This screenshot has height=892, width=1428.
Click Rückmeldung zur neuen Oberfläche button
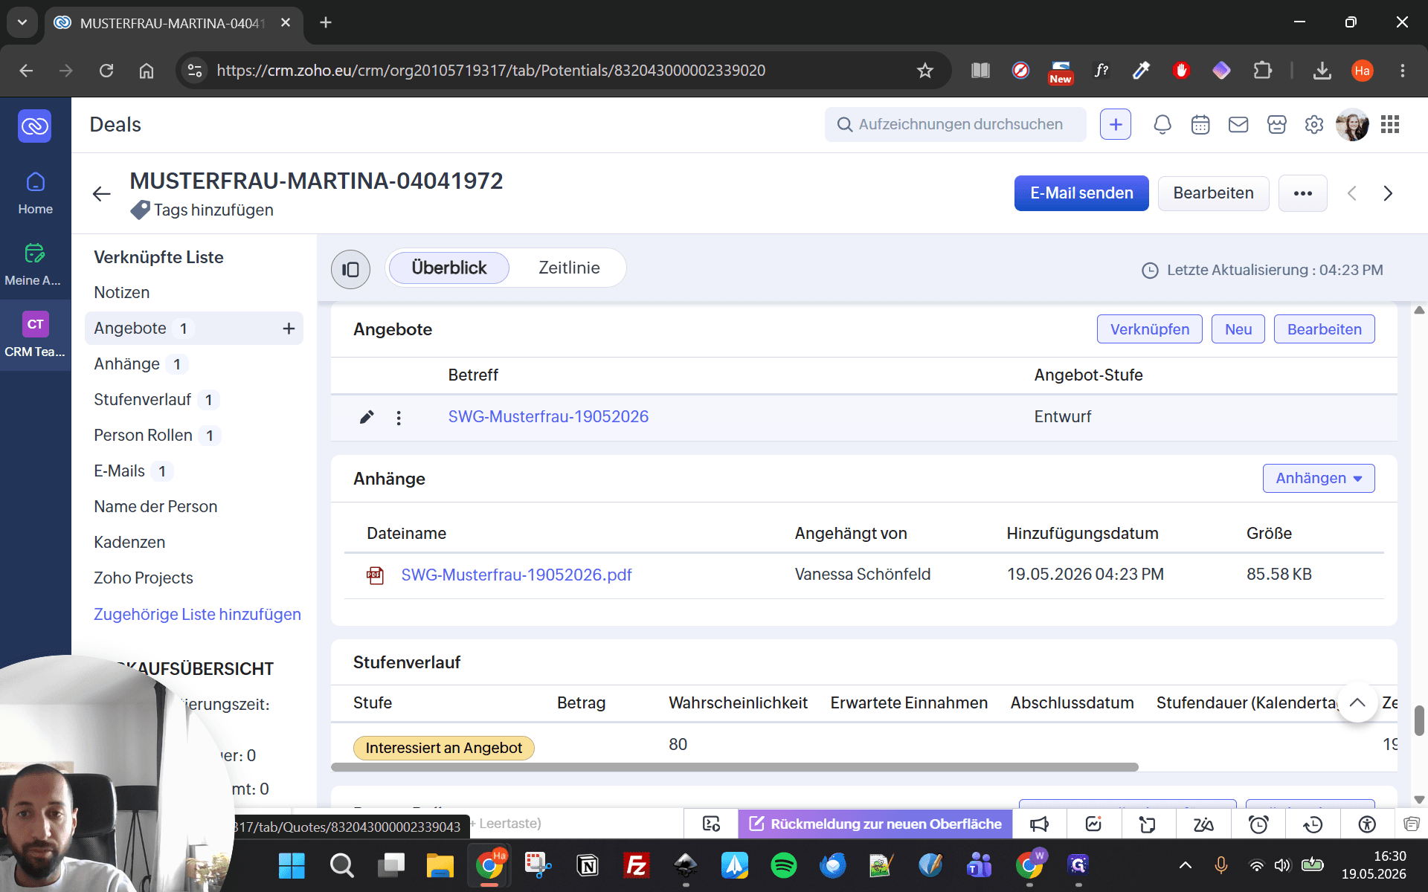[875, 824]
